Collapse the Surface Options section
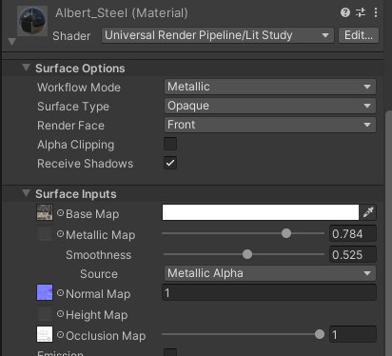The image size is (392, 356). tap(27, 68)
